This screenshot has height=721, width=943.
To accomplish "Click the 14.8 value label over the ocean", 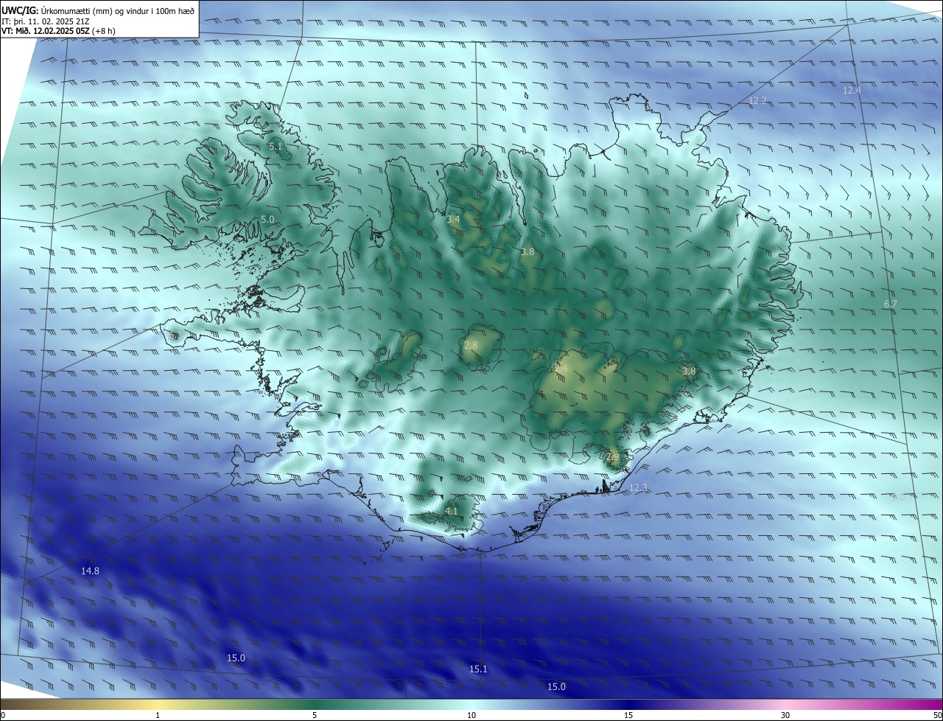I will (90, 571).
